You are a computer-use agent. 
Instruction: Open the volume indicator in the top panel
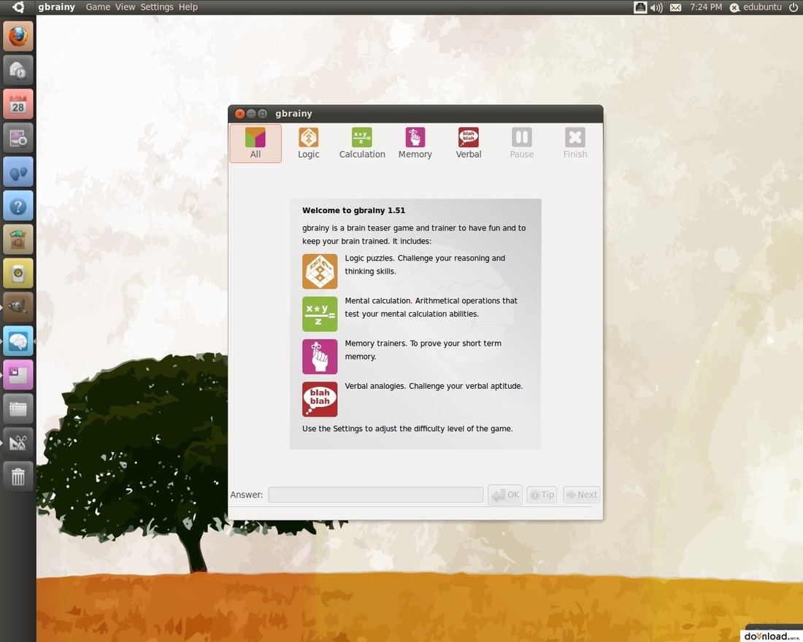(656, 7)
